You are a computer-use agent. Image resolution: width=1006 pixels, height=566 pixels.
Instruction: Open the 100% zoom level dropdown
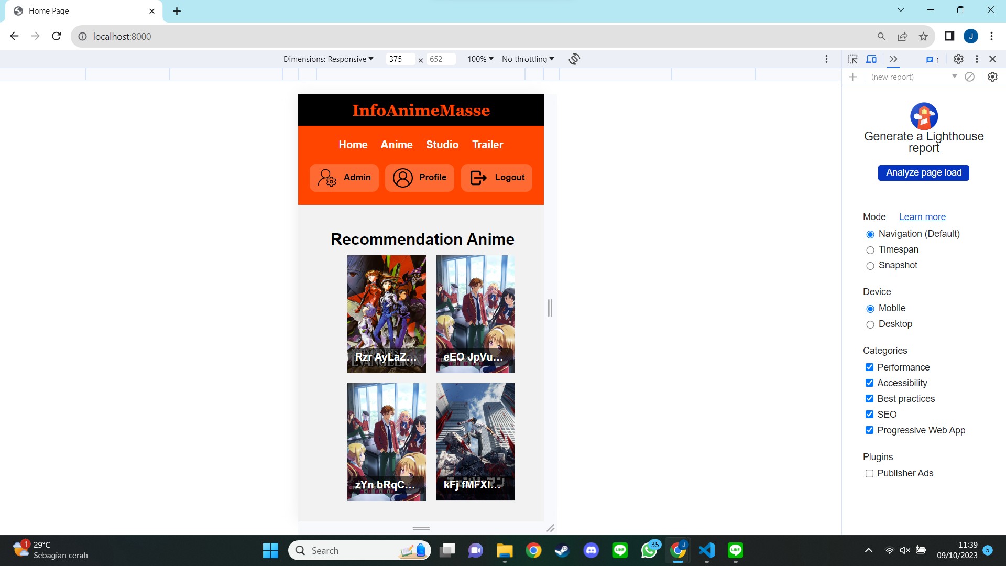[480, 59]
